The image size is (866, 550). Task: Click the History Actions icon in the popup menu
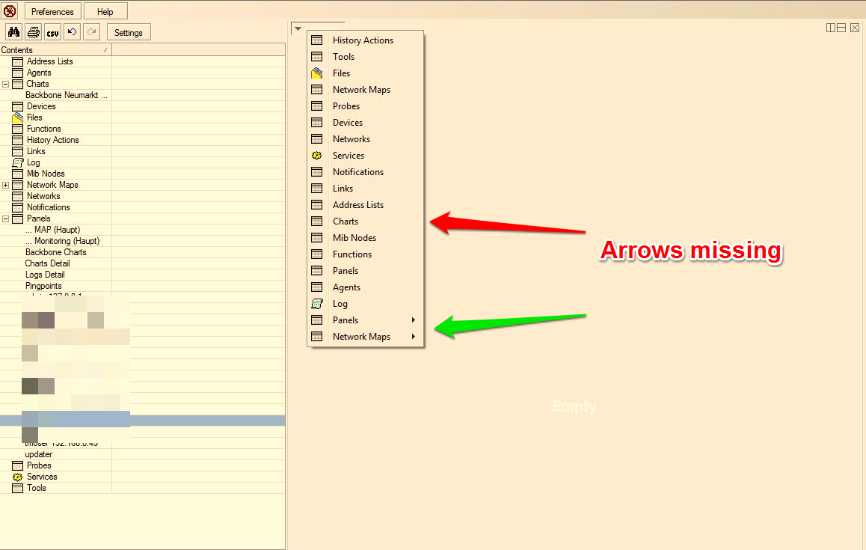[316, 40]
